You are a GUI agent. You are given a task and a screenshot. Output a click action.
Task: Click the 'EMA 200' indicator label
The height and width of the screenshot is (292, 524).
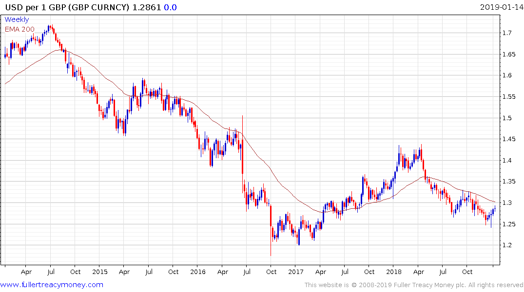pos(19,29)
